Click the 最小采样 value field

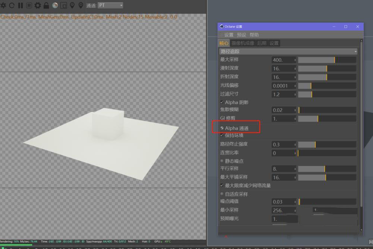tap(282, 210)
